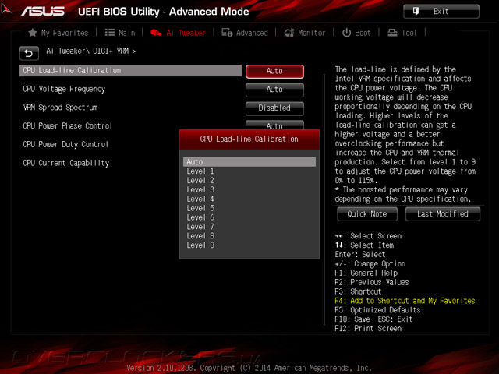Image resolution: width=499 pixels, height=374 pixels.
Task: Choose Level 5 in the popup list
Action: click(249, 208)
